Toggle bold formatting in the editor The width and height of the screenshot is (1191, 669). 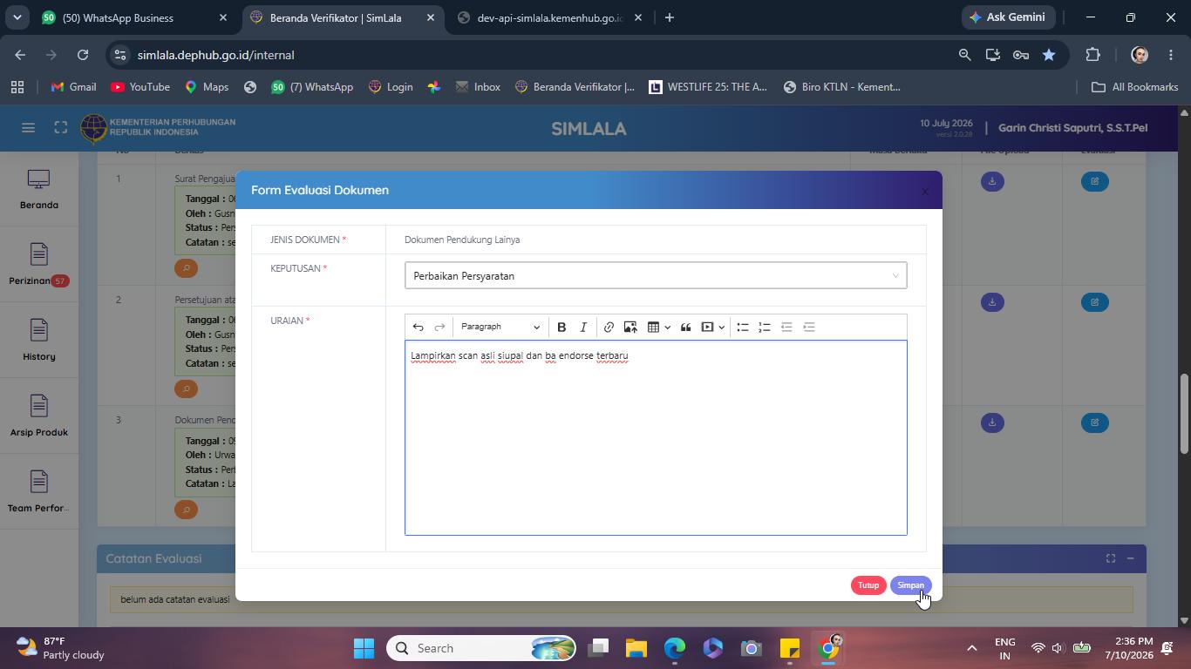[x=561, y=328]
